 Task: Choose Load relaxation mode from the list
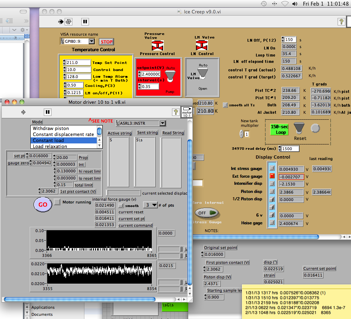point(50,146)
